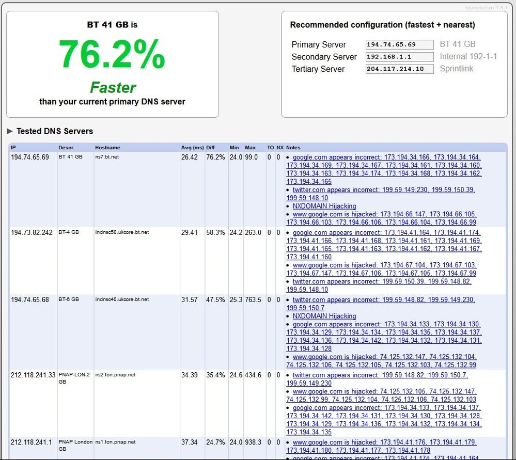This screenshot has width=516, height=460.
Task: Click the Tertiary Server field 204.117.214.10
Action: click(399, 69)
